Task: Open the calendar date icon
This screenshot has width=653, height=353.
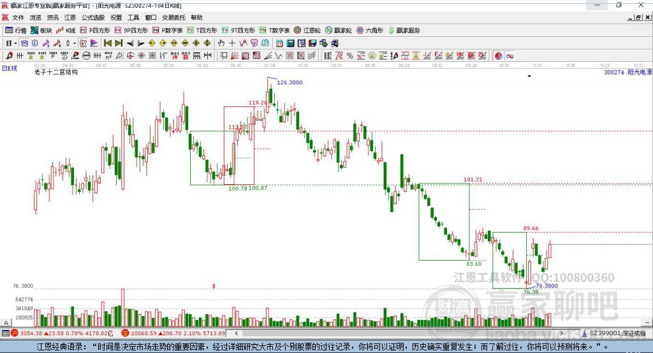Action: tap(279, 43)
